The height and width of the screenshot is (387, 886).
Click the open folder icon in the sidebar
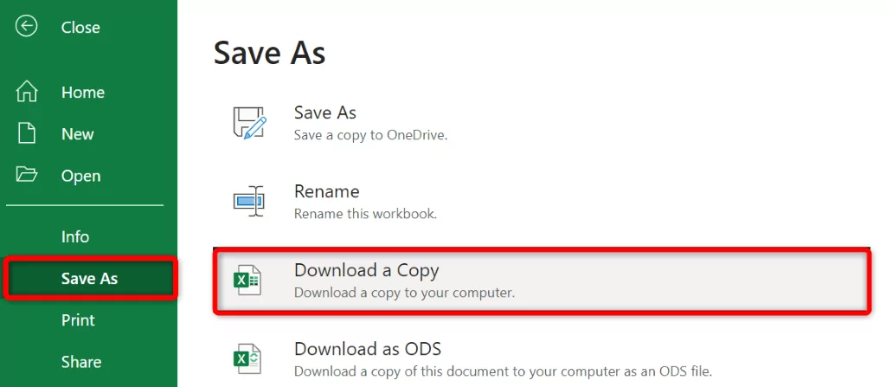[x=27, y=174]
